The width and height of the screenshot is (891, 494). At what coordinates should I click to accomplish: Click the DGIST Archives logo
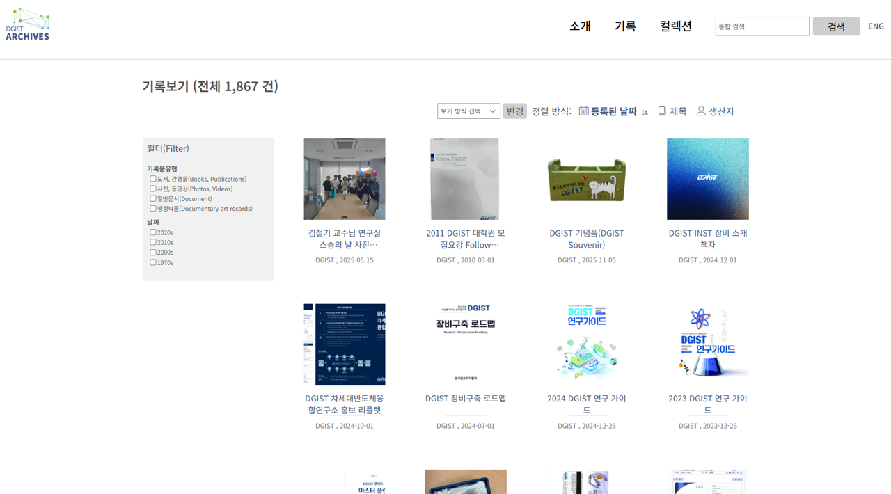tap(28, 23)
